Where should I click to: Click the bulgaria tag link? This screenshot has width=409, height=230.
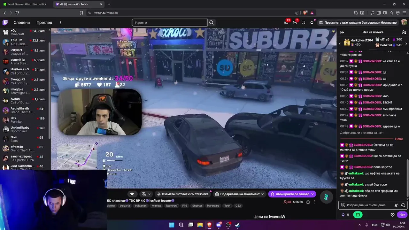[125, 206]
